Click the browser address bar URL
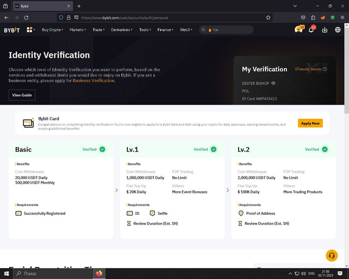The height and width of the screenshot is (279, 349). (x=124, y=17)
